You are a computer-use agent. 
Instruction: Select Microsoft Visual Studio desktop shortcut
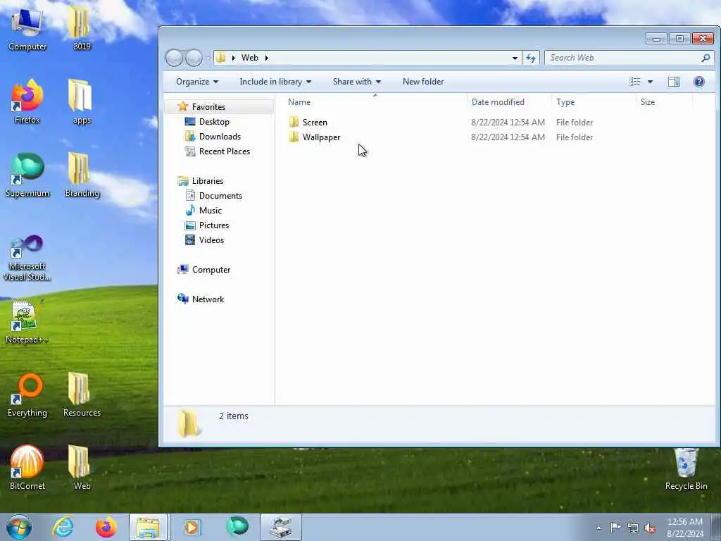[27, 258]
